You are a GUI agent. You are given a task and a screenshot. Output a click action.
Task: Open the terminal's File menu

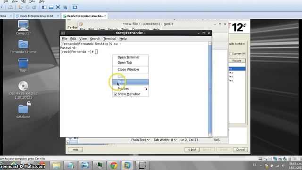[x=64, y=39]
